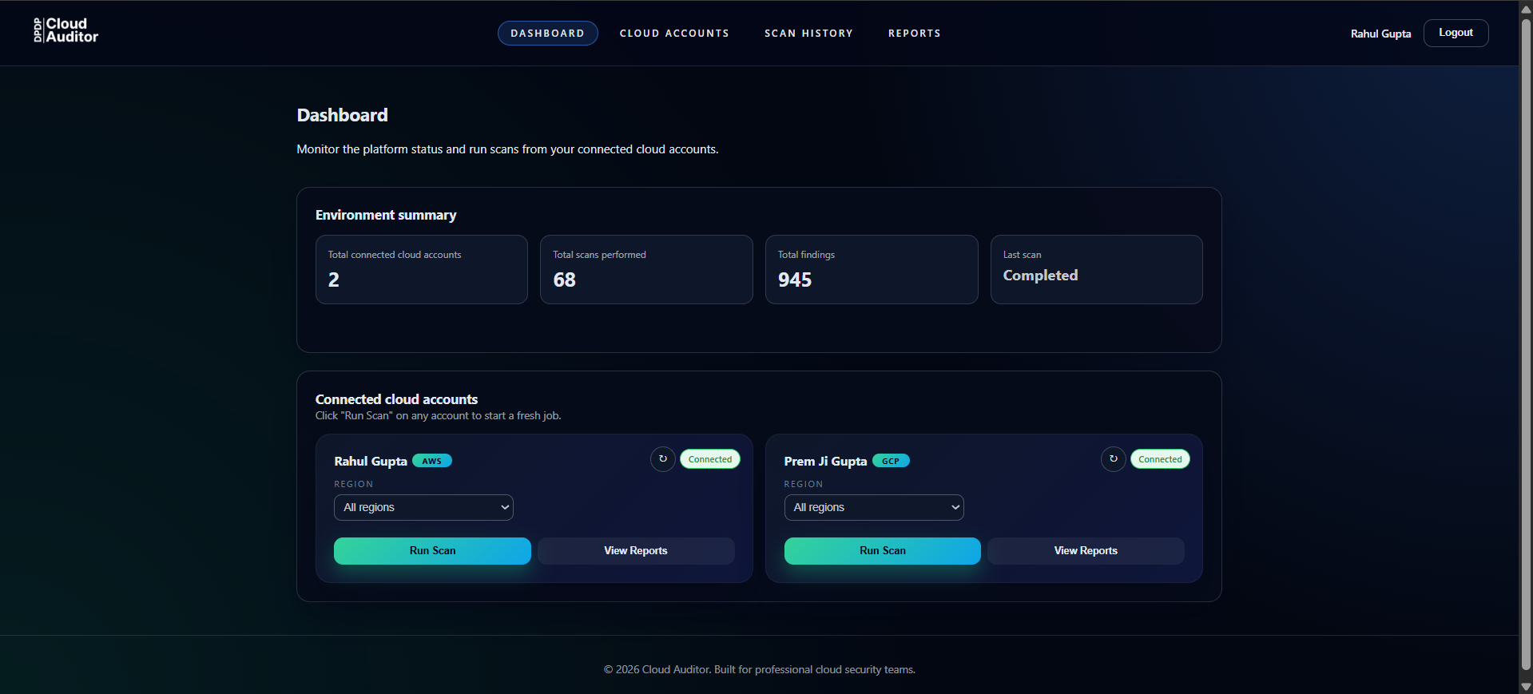The image size is (1533, 694).
Task: Refresh the Prem Ji Gupta GCP account
Action: tap(1113, 459)
